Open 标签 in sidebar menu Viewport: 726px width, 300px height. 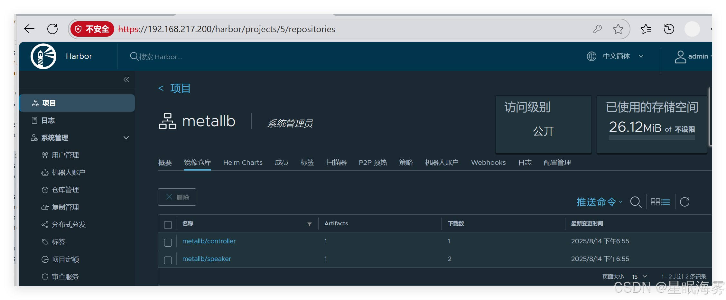point(59,242)
